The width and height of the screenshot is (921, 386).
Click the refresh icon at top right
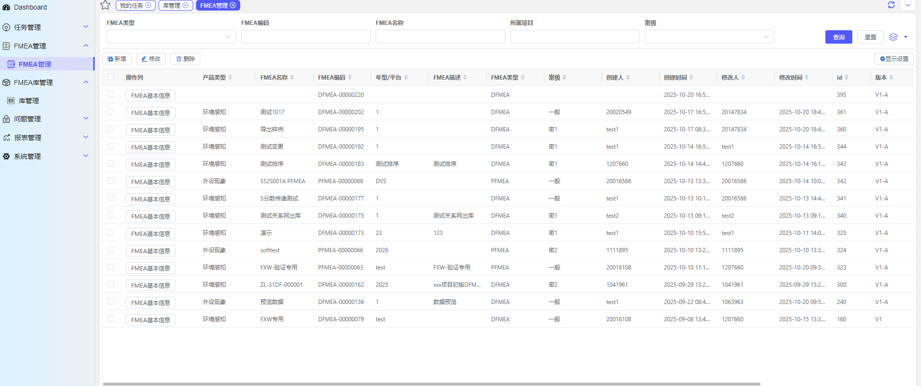pyautogui.click(x=891, y=5)
